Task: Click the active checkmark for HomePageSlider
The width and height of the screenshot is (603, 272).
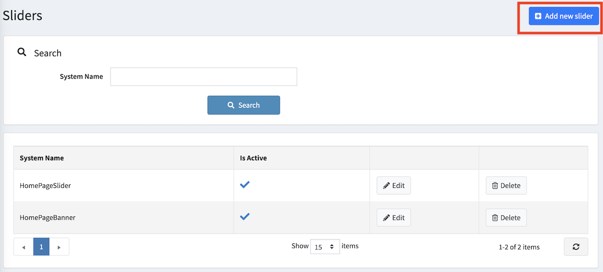Action: (x=245, y=185)
